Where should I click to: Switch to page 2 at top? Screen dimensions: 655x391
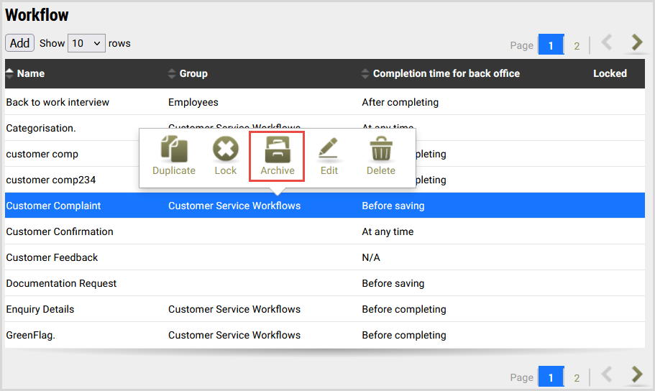point(577,46)
